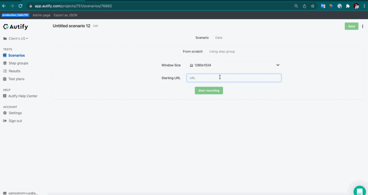Open the three-dot more options menu

[363, 26]
